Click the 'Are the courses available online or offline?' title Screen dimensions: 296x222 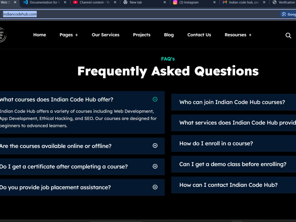(56, 146)
